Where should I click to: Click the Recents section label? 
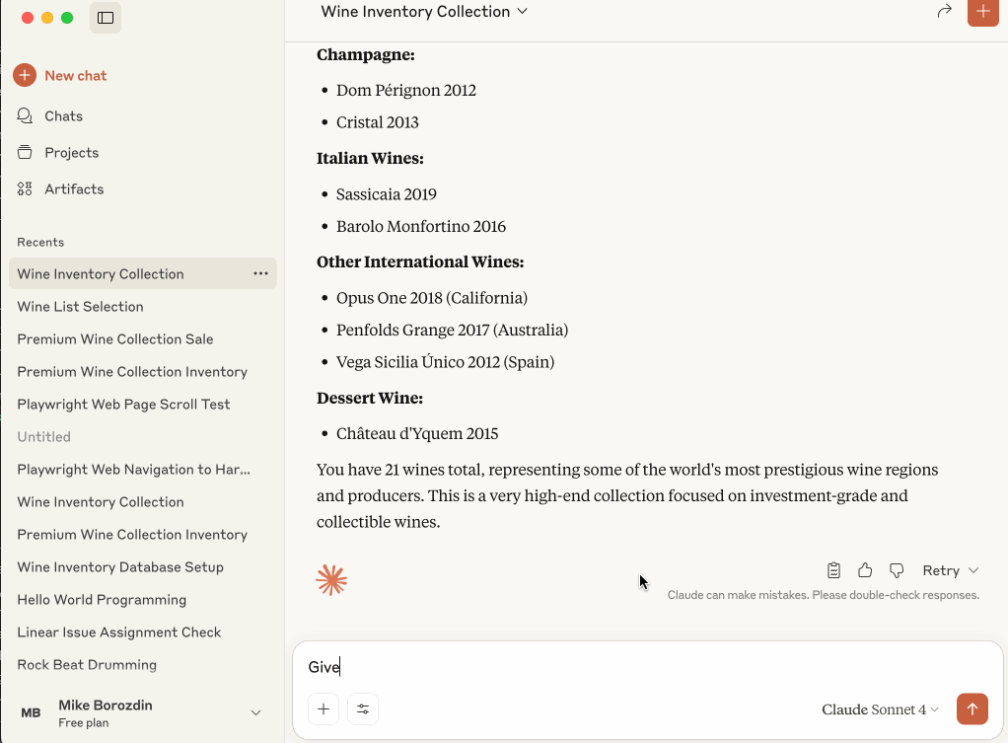pos(40,242)
